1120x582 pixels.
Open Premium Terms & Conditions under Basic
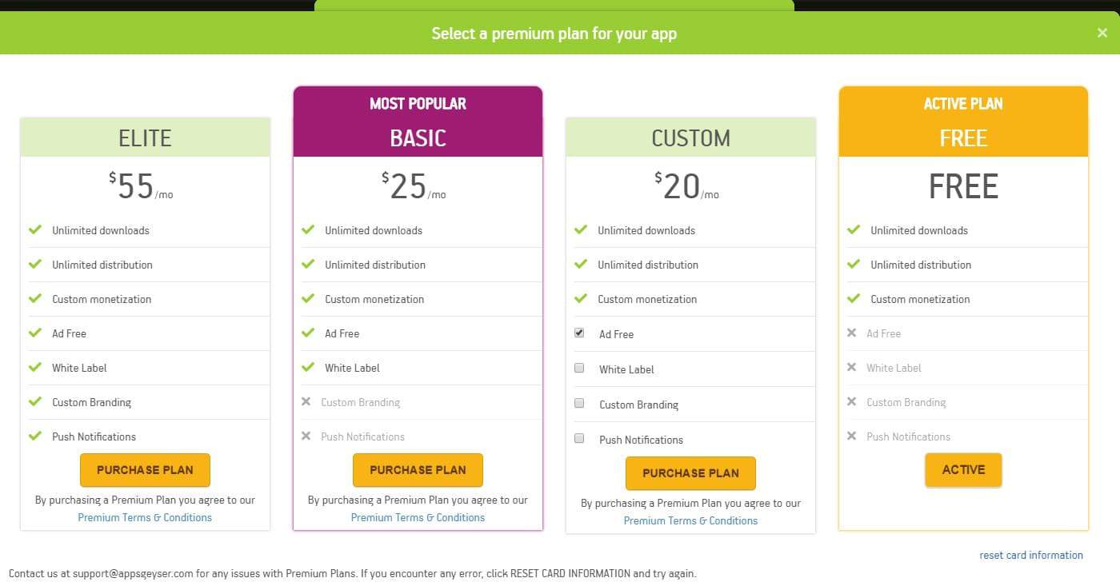pos(418,517)
